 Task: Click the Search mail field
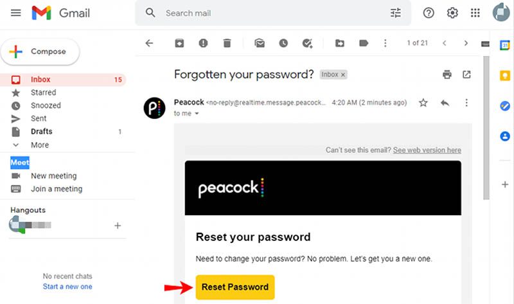[x=270, y=13]
